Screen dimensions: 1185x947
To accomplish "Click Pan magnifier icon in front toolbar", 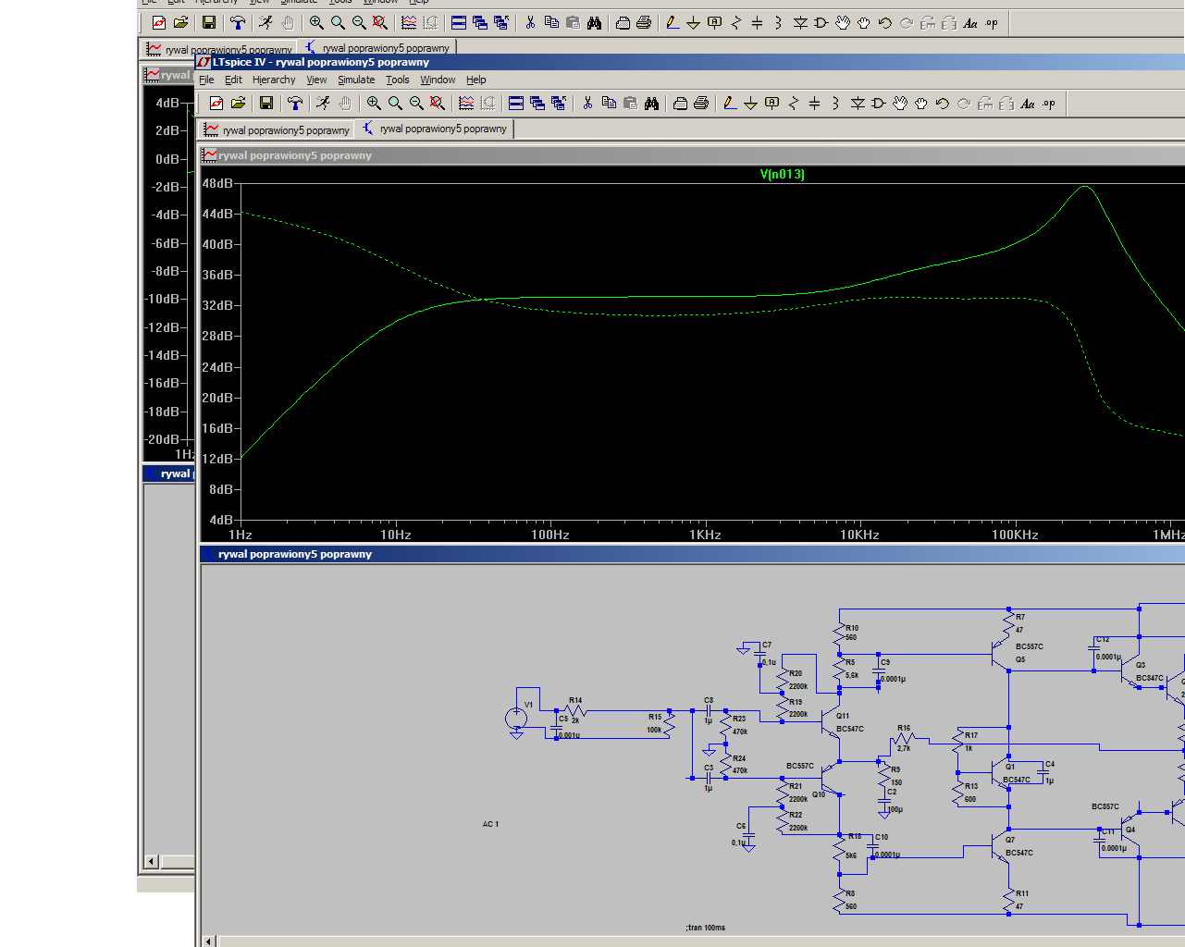I will click(x=395, y=104).
